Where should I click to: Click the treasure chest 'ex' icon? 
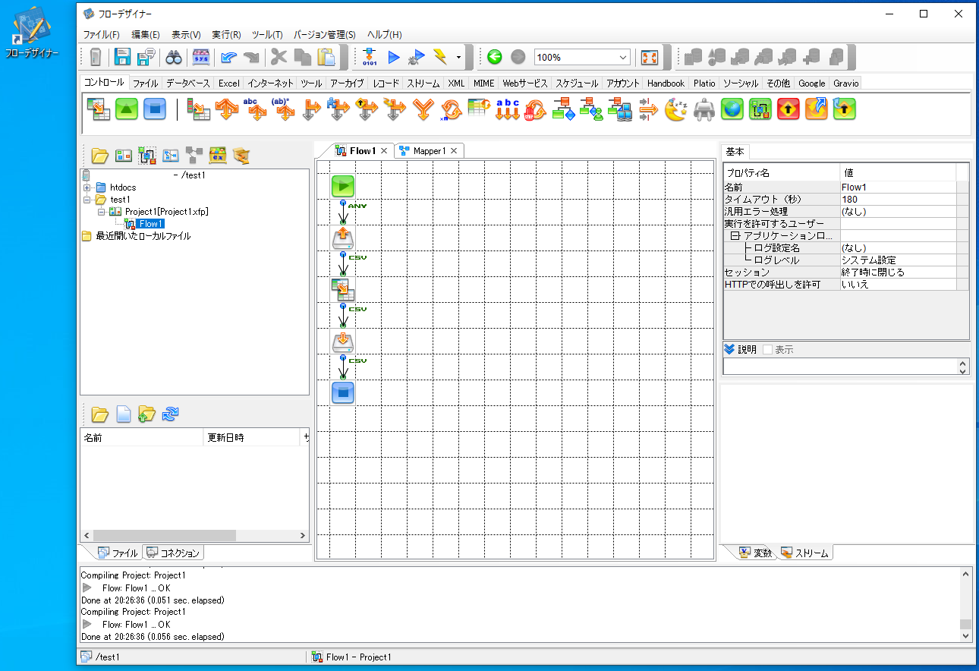coord(218,156)
